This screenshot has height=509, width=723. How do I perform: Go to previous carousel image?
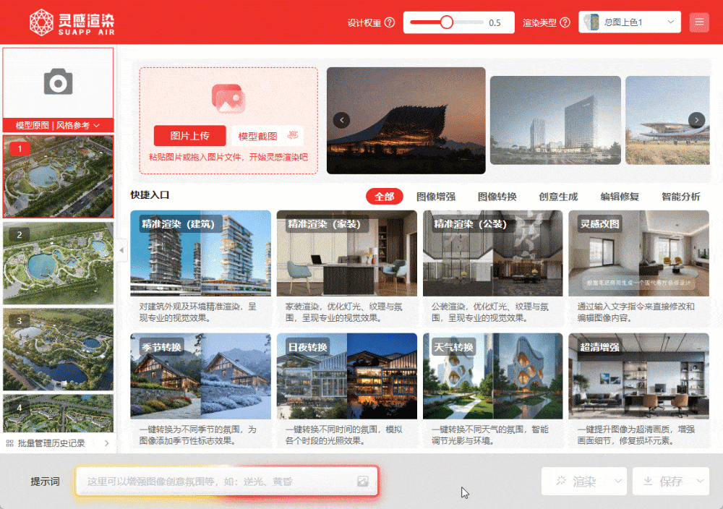341,120
